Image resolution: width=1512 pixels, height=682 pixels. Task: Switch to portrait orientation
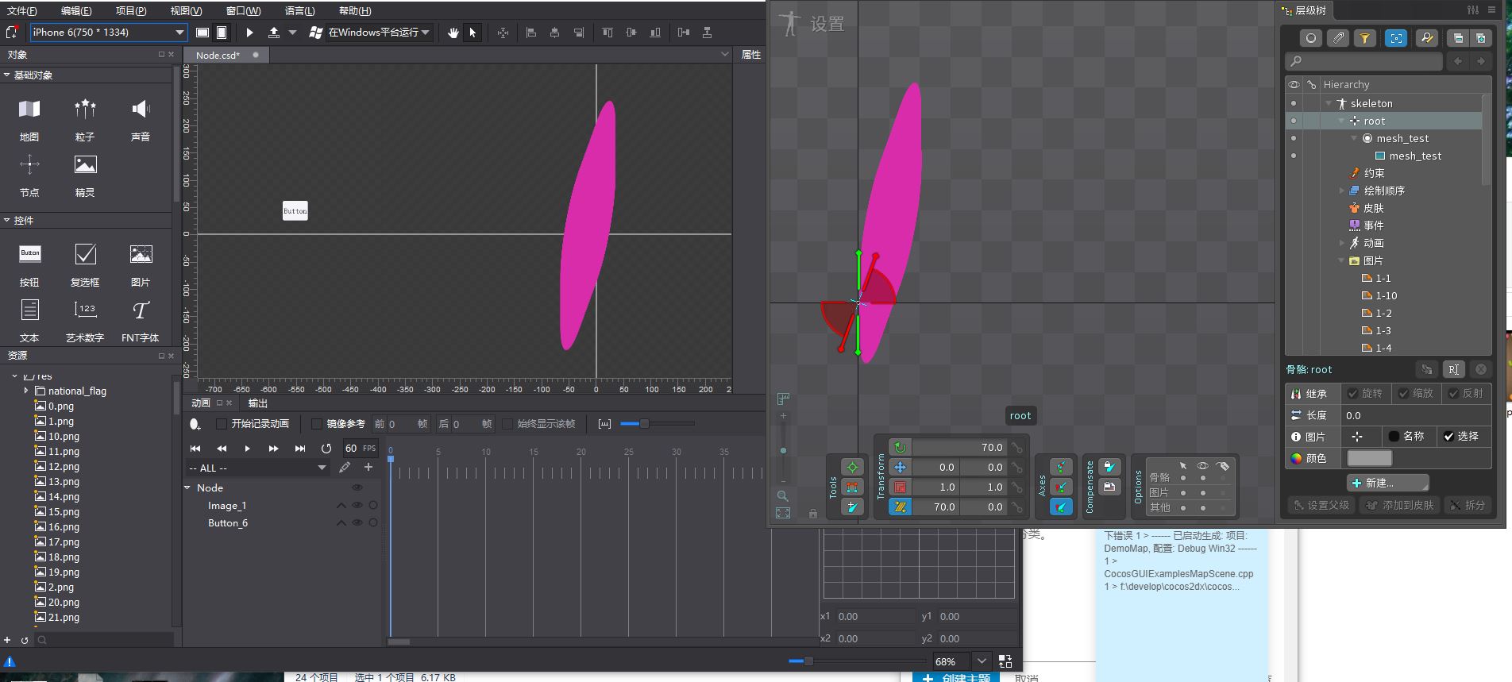[x=222, y=33]
